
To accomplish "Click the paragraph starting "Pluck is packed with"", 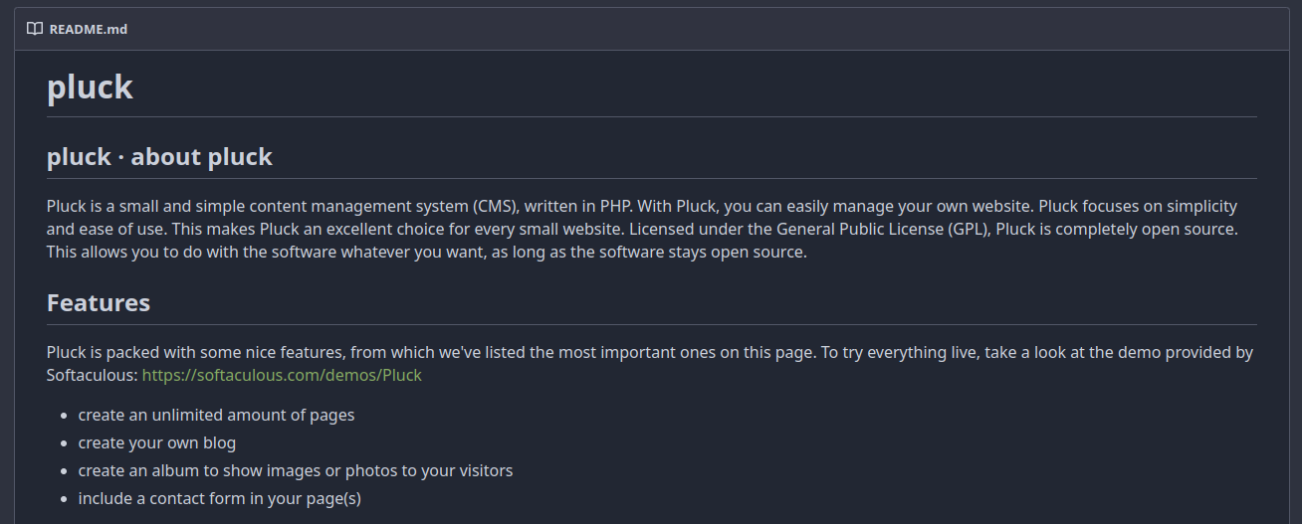I will (x=650, y=364).
